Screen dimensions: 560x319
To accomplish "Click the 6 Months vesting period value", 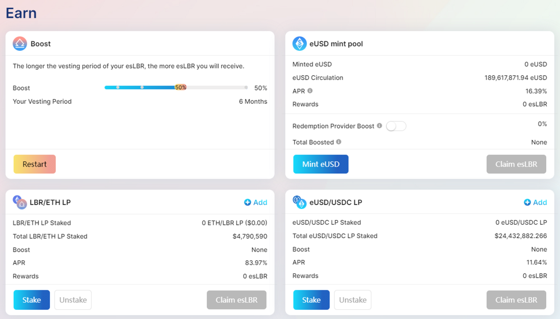I will coord(253,101).
